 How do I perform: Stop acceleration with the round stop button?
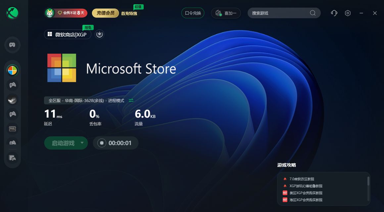(x=102, y=143)
